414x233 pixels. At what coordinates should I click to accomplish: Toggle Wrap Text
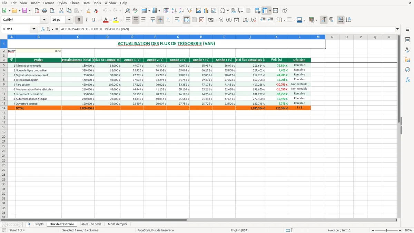tap(177, 20)
